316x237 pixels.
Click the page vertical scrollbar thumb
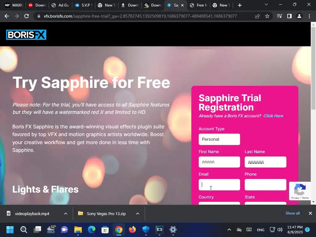point(313,69)
